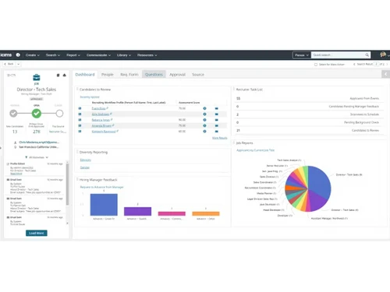The image size is (390, 292).
Task: Tick the Select for Mass Action checkbox
Action: point(316,65)
